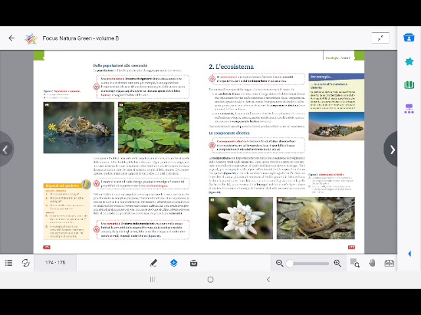Click the red page number 175 label
Screen dimensions: 421x315
(x=351, y=247)
